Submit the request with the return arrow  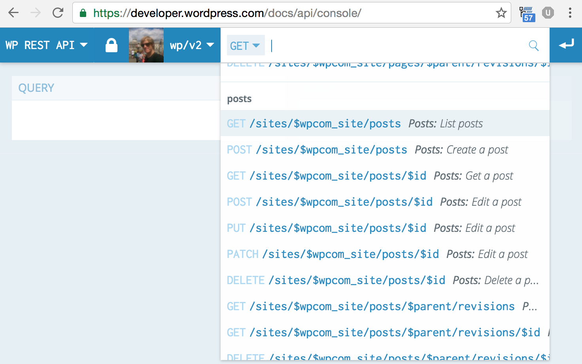pos(566,45)
